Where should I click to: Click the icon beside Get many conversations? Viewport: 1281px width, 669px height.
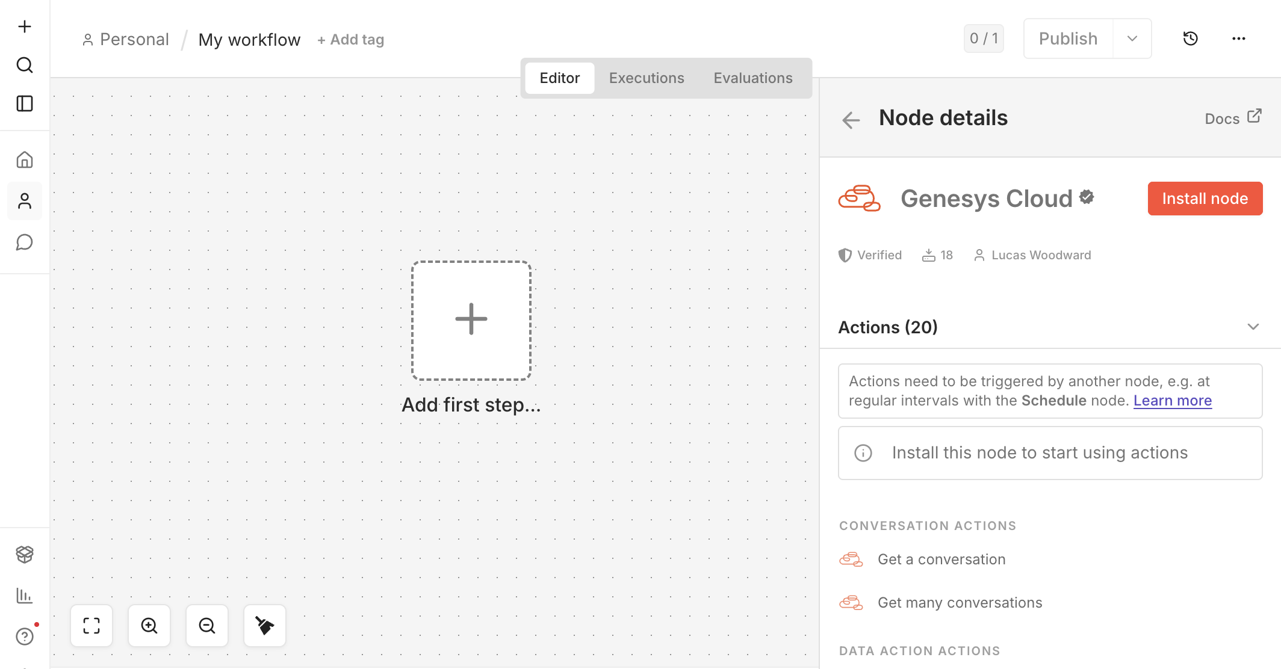(851, 603)
